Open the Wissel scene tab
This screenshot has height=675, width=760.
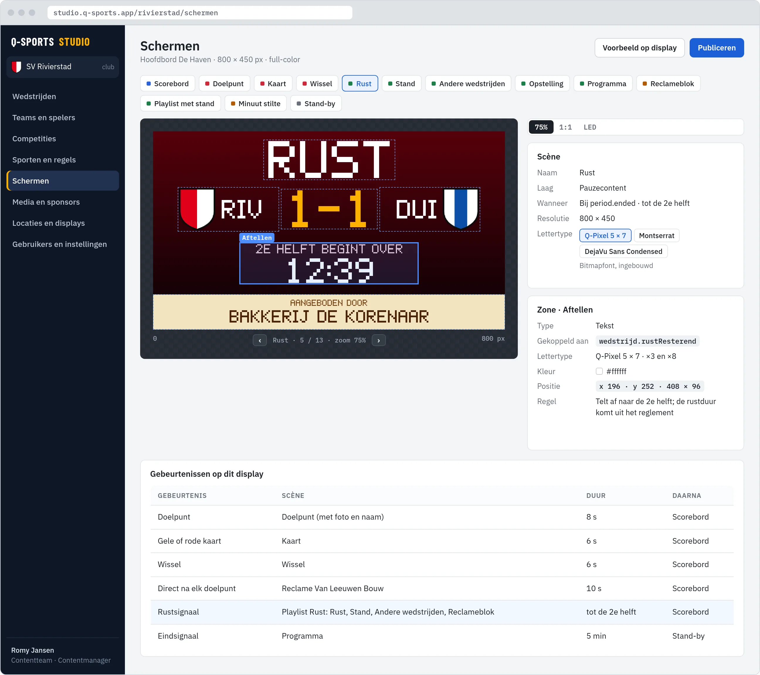pyautogui.click(x=317, y=83)
